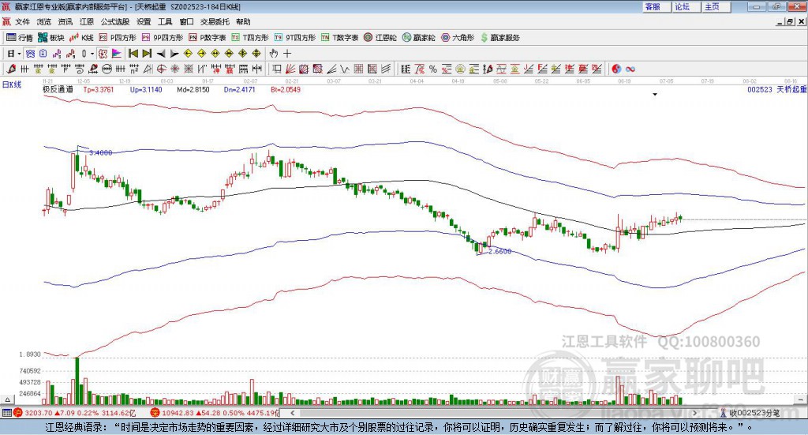This screenshot has width=808, height=435.
Task: Click the horizontal scrollbar right arrow
Action: click(x=694, y=413)
